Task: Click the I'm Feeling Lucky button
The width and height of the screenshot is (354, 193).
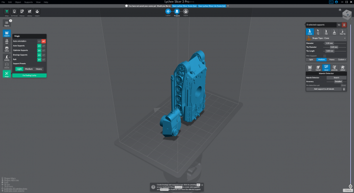Action: (29, 76)
